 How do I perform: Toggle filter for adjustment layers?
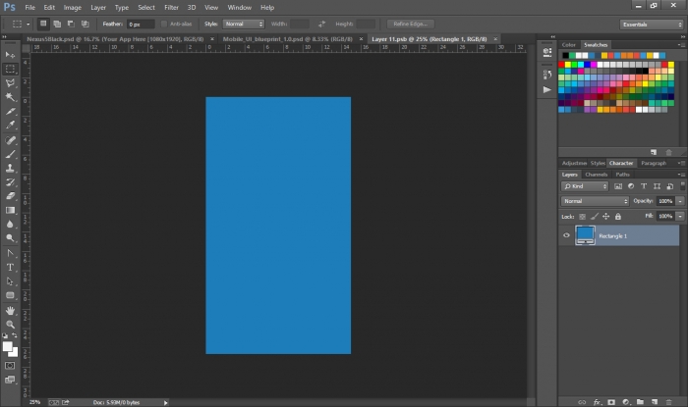tap(631, 186)
